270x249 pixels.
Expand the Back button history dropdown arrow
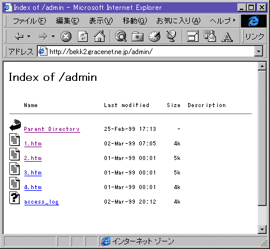coord(29,36)
